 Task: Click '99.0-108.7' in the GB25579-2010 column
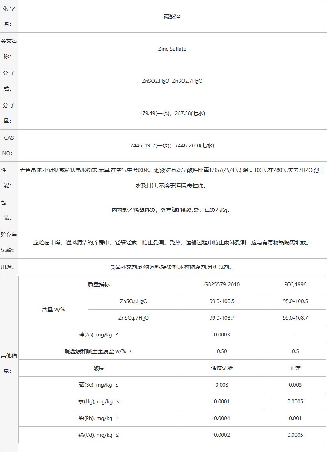[222, 318]
